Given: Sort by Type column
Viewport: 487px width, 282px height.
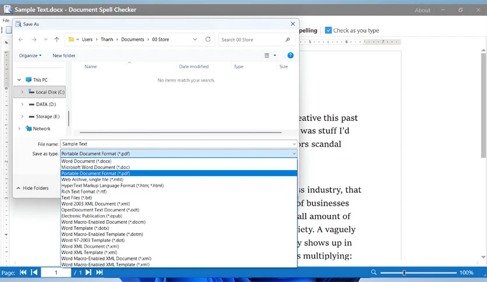Looking at the screenshot, I should point(238,66).
